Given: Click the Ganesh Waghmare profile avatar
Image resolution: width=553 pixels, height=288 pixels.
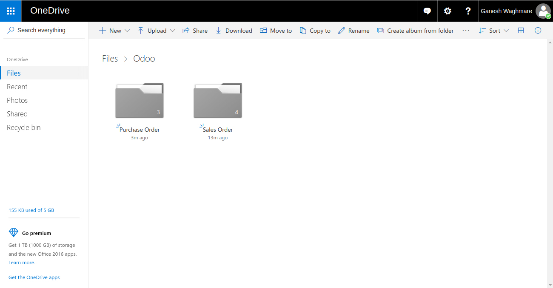Looking at the screenshot, I should (x=543, y=11).
